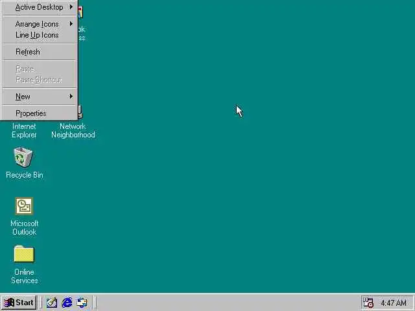The image size is (415, 311).
Task: Launch Internet Explorer from Quick Launch
Action: tap(67, 303)
